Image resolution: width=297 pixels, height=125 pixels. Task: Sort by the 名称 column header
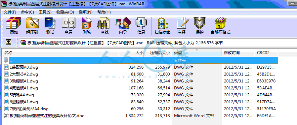pyautogui.click(x=61, y=52)
